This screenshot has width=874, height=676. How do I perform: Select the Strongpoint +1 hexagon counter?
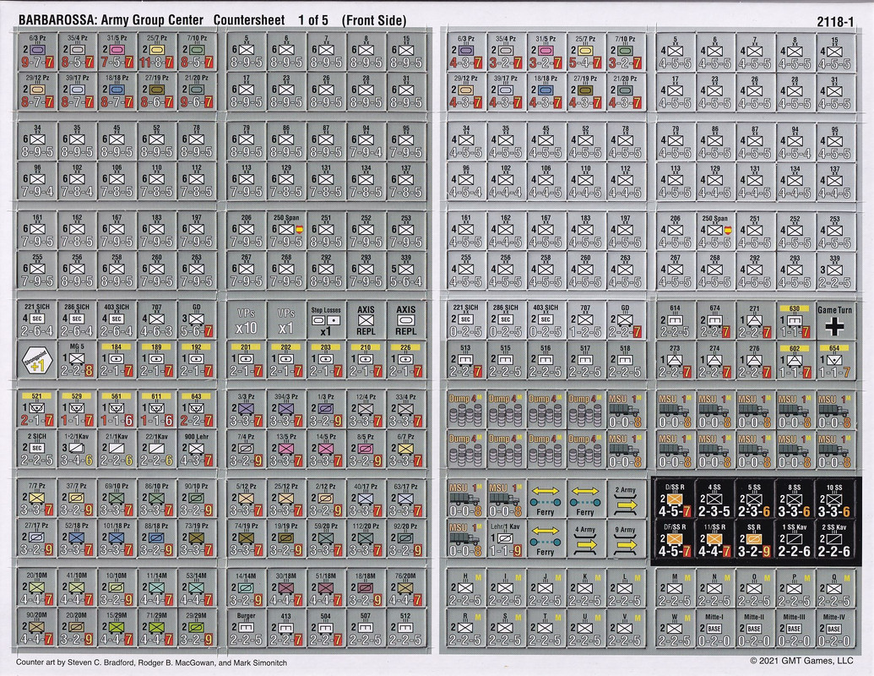[37, 360]
